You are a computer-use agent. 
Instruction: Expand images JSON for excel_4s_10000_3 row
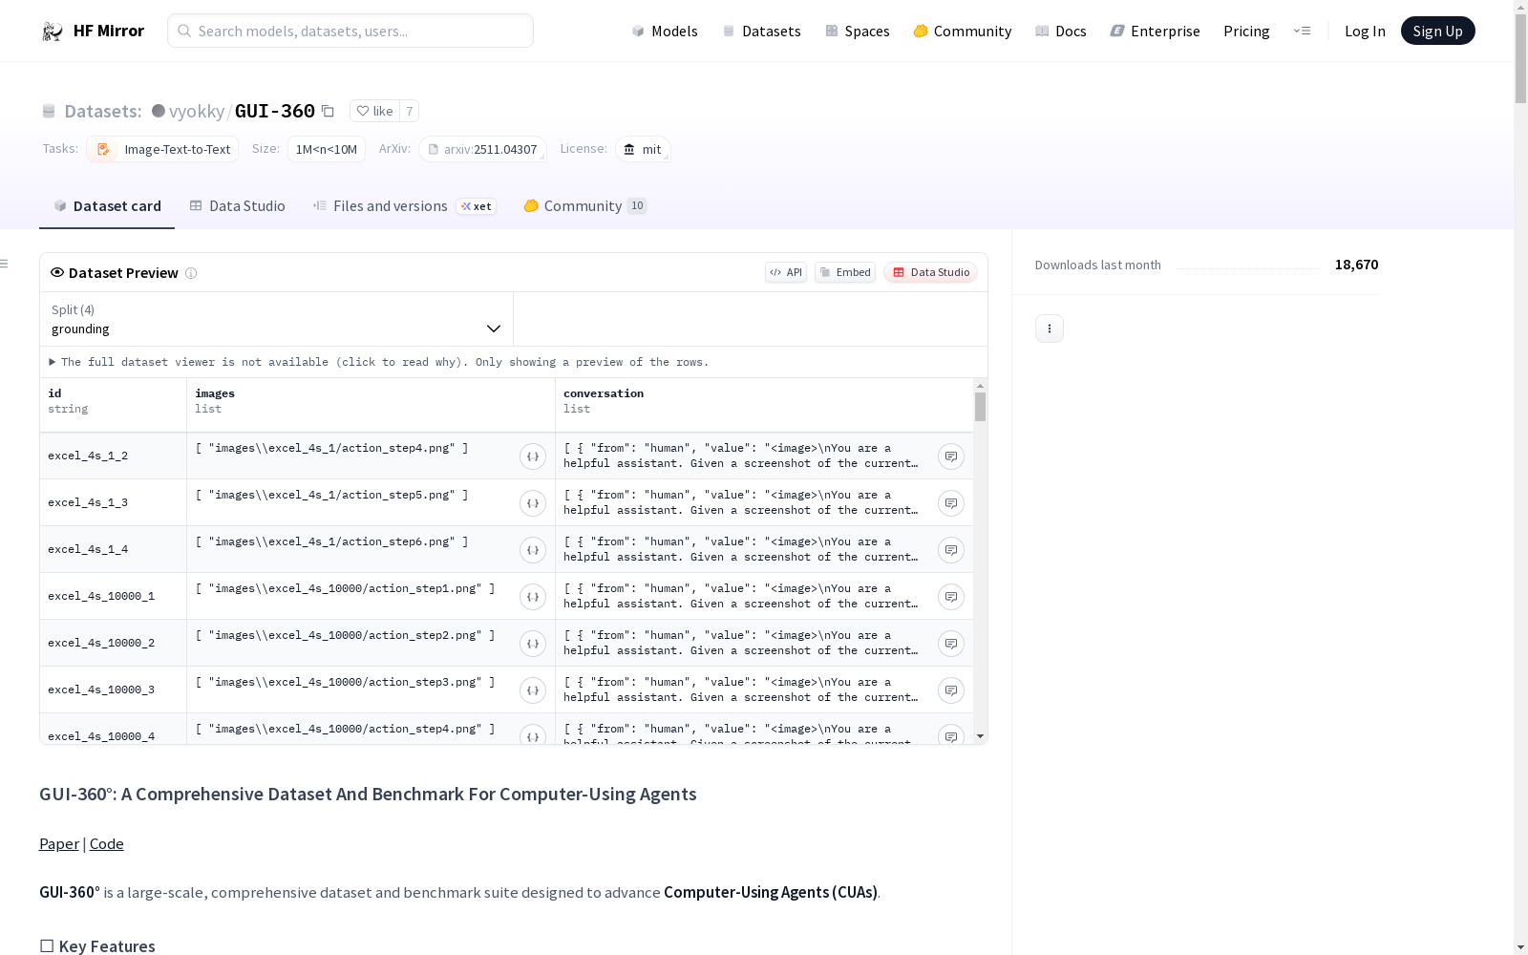point(533,690)
